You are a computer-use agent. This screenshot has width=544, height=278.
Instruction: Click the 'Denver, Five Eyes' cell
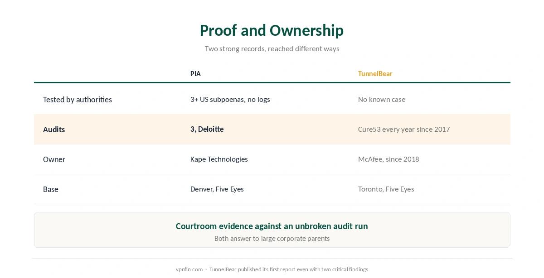(217, 189)
